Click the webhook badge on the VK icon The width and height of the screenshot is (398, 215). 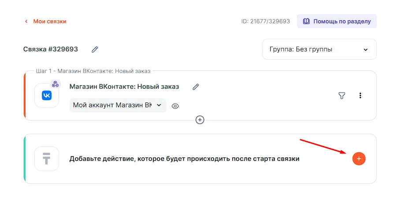(55, 84)
